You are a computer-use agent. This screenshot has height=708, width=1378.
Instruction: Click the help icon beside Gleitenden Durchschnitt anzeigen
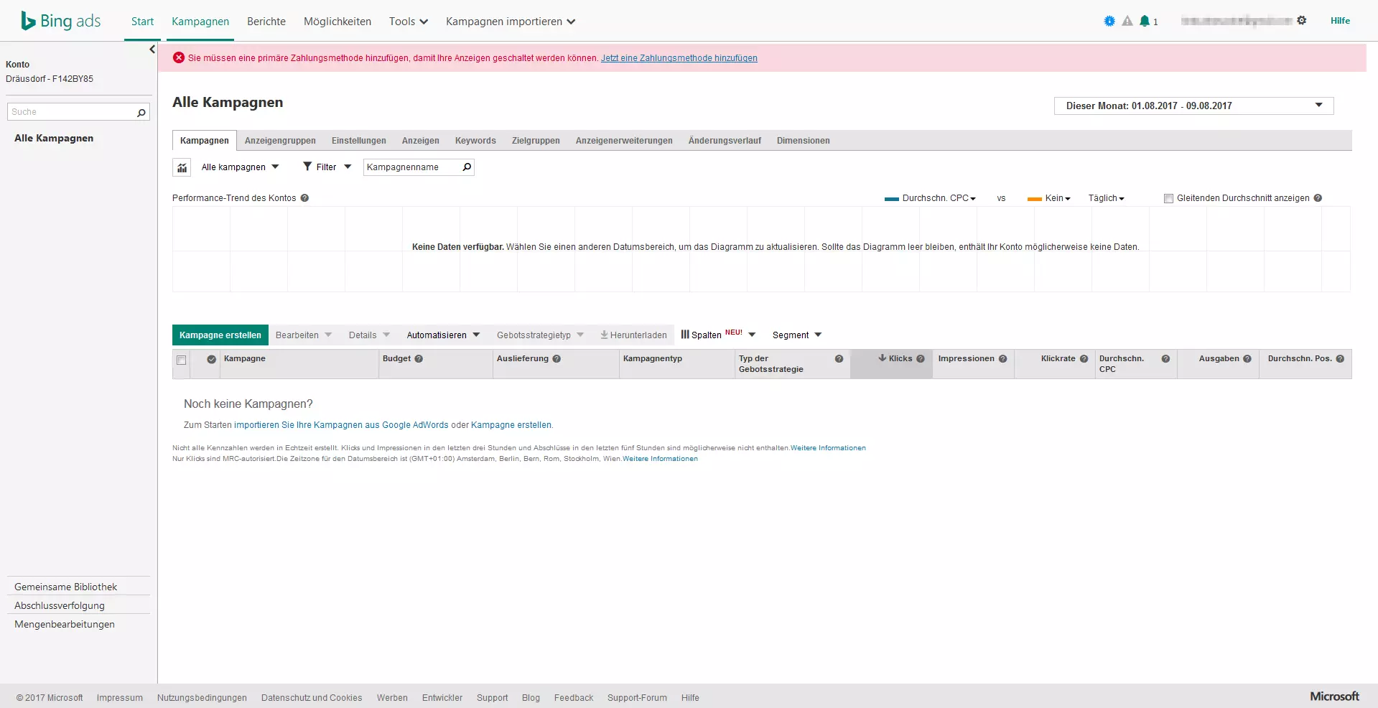(1318, 198)
